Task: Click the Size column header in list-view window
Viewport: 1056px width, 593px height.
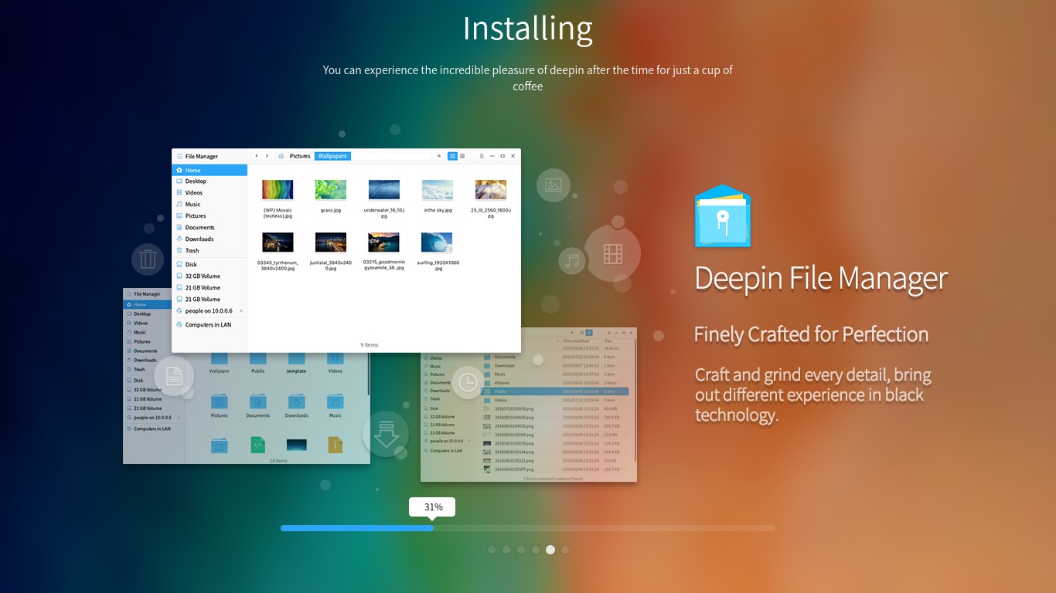Action: tap(608, 341)
